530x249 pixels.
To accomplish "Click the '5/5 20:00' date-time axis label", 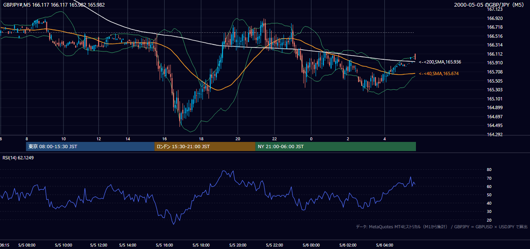I will [238, 245].
